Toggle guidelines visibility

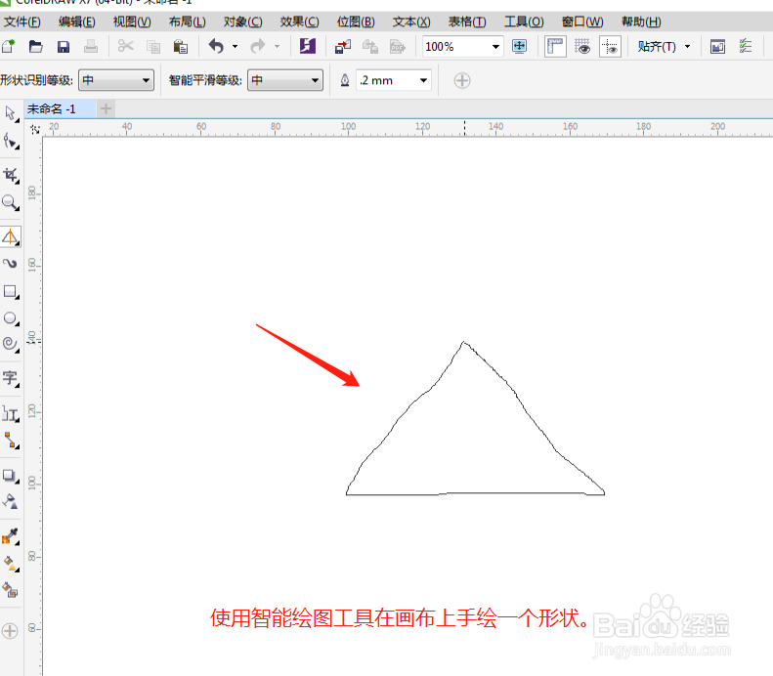click(610, 46)
